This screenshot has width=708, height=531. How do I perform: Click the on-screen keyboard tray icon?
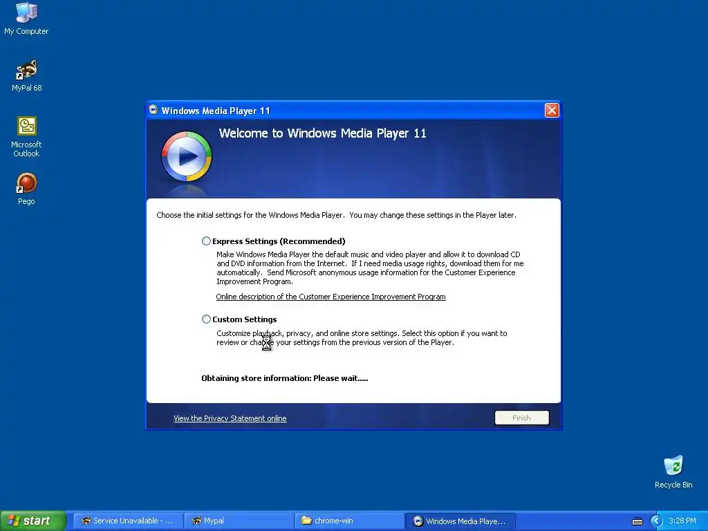[x=637, y=521]
